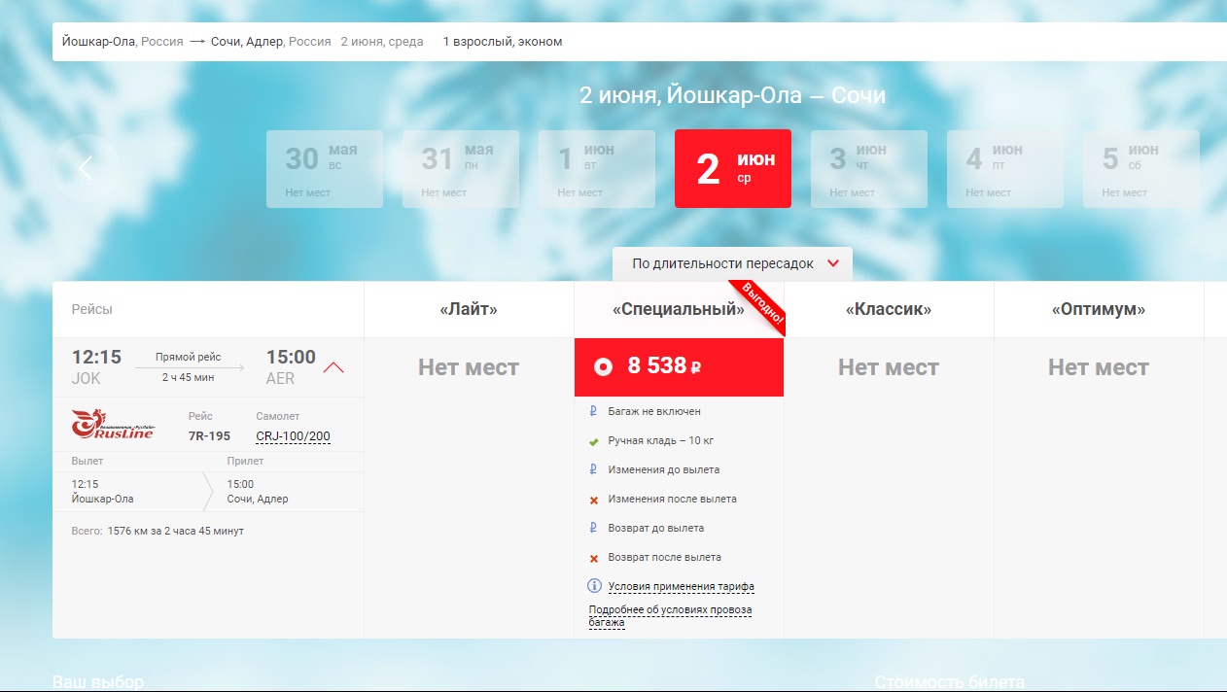Click the ruble icon for 'Возврат до вылета'
1227x692 pixels.
594,529
